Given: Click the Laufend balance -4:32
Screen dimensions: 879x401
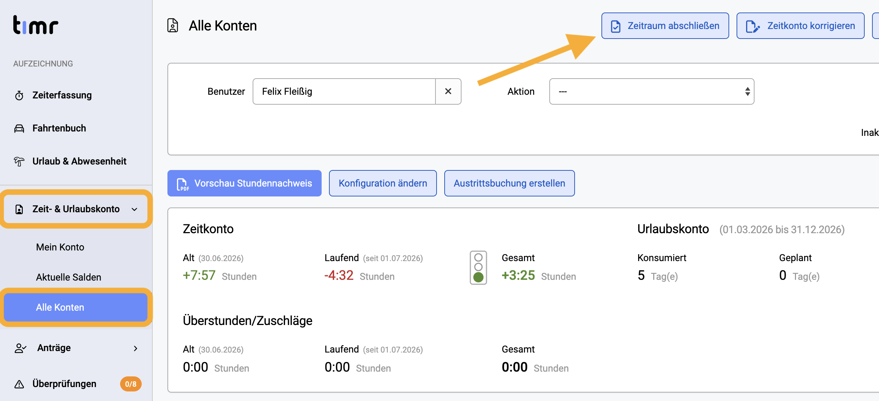Looking at the screenshot, I should coord(339,275).
